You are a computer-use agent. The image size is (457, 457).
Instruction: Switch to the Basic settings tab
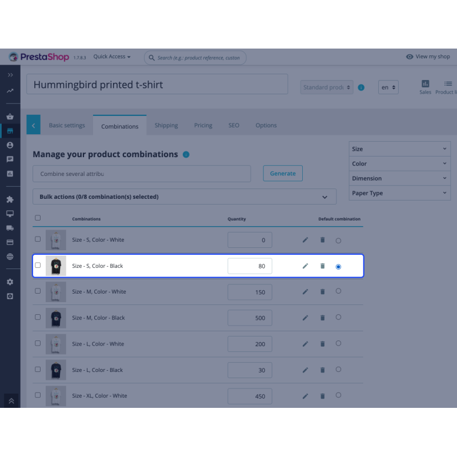coord(67,125)
